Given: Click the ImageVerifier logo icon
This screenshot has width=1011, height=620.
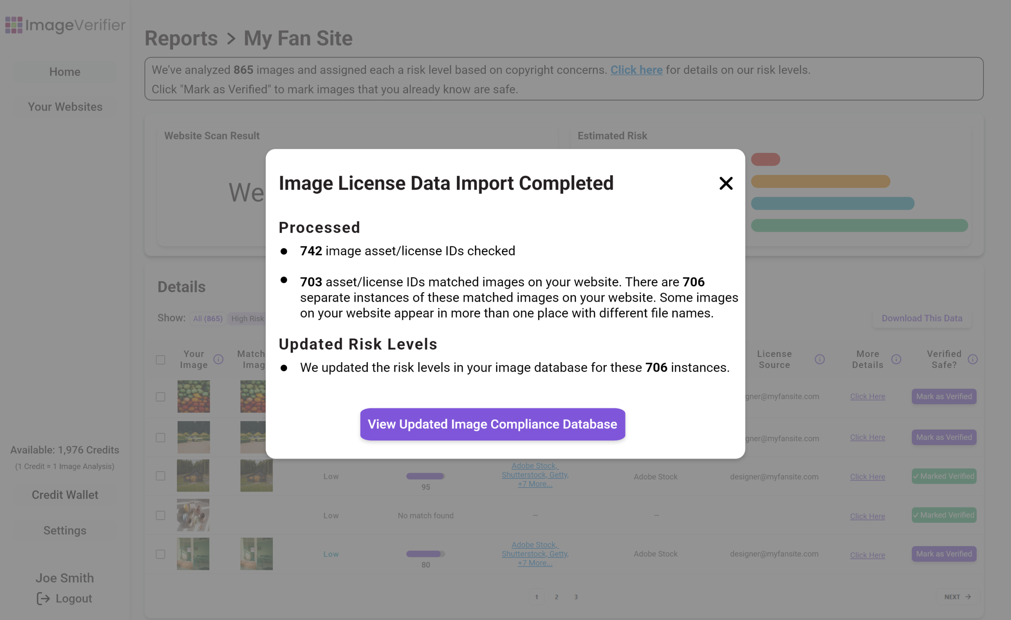Looking at the screenshot, I should click(x=13, y=25).
